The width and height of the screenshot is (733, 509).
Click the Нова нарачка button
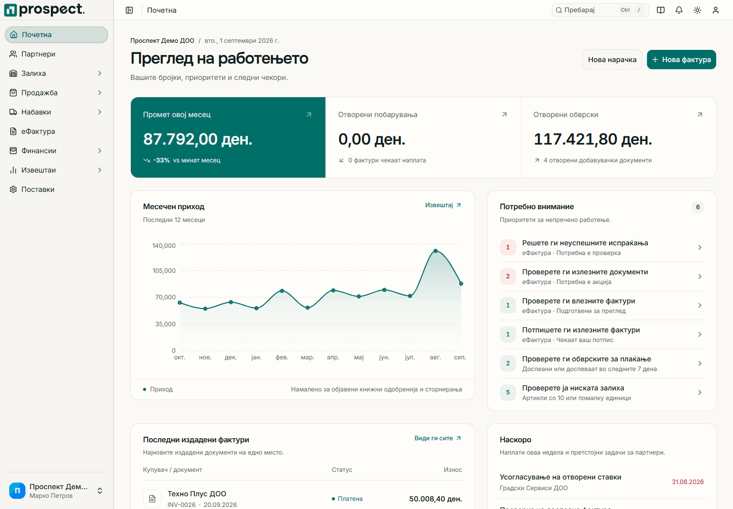coord(612,60)
